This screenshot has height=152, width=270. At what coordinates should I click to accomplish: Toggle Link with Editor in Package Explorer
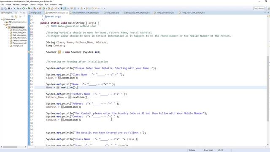[x=16, y=16]
